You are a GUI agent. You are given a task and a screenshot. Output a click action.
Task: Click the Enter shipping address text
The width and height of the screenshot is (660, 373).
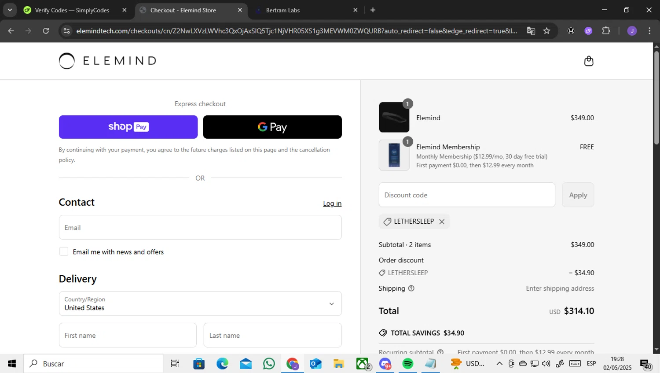tap(560, 288)
